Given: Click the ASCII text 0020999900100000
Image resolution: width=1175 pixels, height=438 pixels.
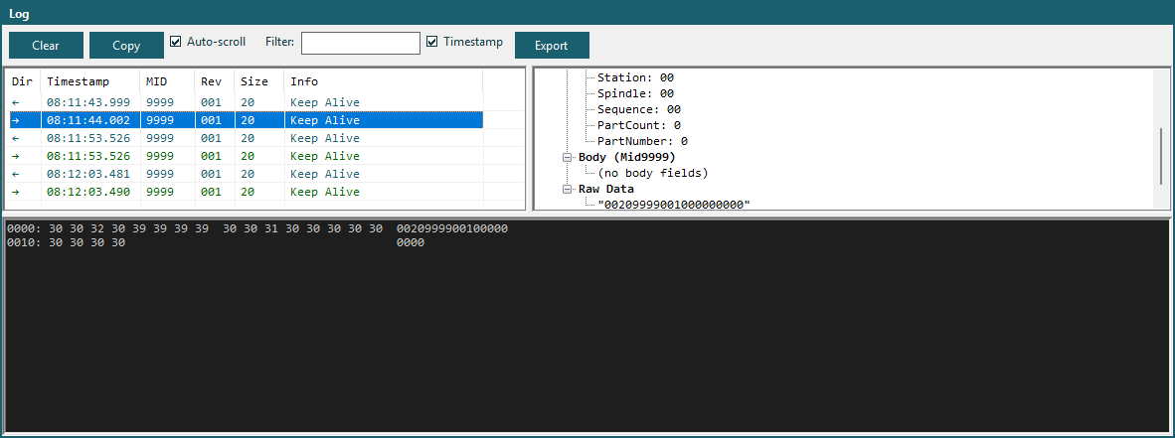Looking at the screenshot, I should pos(452,228).
